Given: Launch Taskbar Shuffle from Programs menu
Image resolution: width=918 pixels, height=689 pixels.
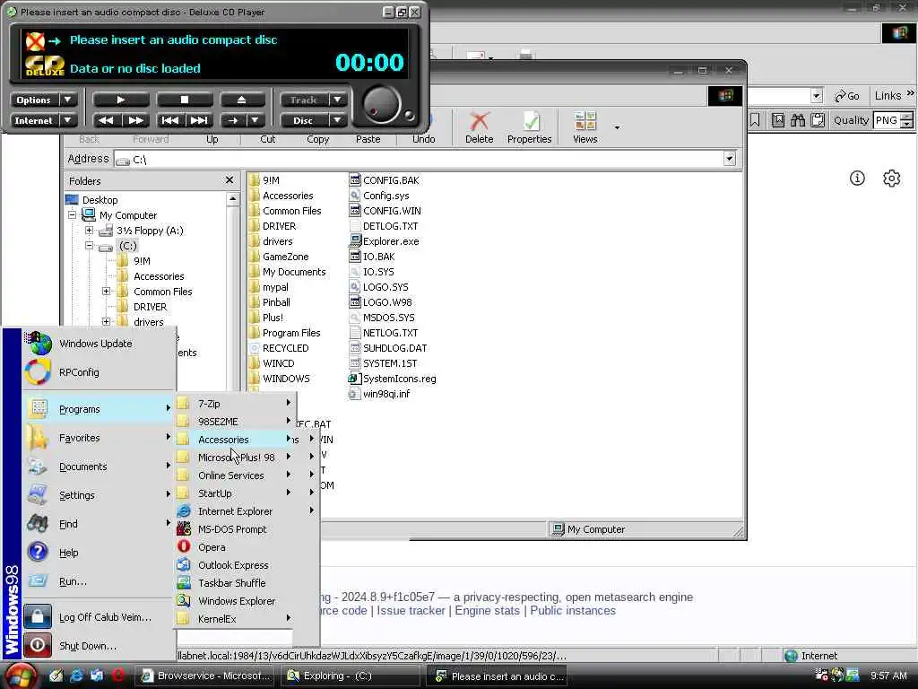Looking at the screenshot, I should (x=236, y=583).
